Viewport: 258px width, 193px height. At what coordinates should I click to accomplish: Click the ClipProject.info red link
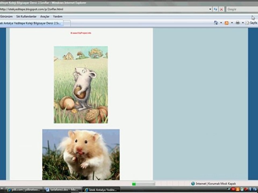pos(81,33)
